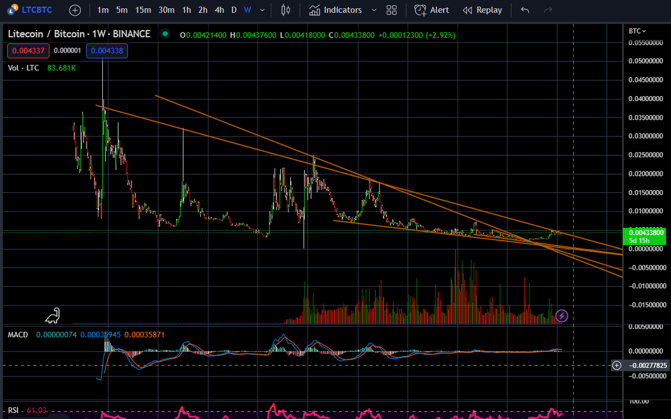Select the Vol · LTC indicator legend
Viewport: 671px width, 419px height.
[22, 68]
